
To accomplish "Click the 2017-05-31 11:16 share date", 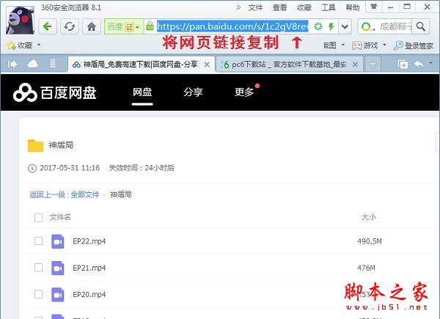I will point(70,168).
